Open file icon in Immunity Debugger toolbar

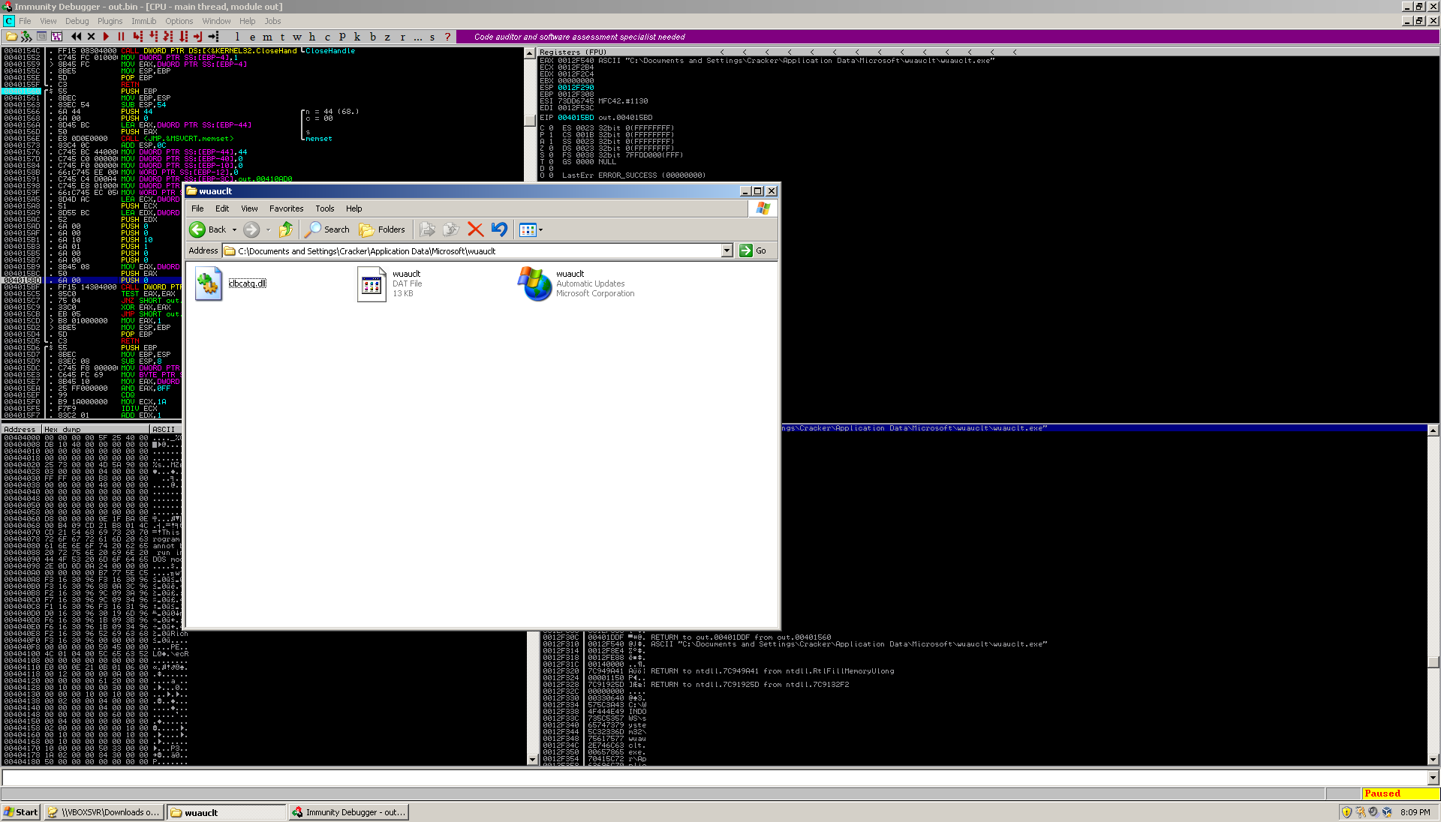11,37
